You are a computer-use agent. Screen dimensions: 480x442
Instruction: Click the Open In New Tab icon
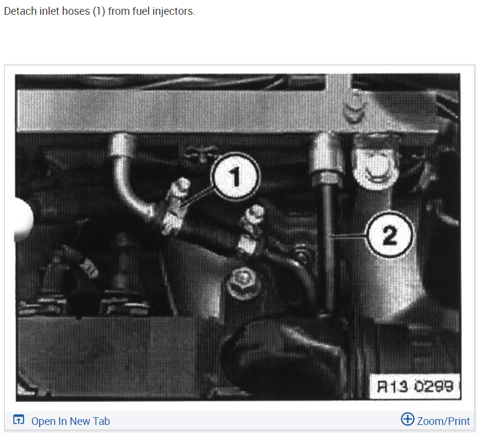point(18,420)
